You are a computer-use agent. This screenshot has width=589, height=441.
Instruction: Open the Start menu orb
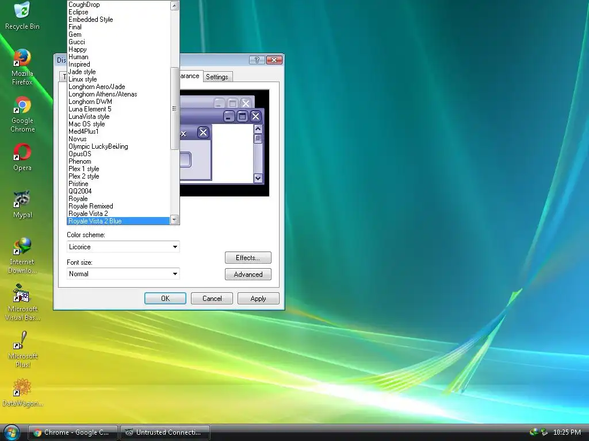12,432
